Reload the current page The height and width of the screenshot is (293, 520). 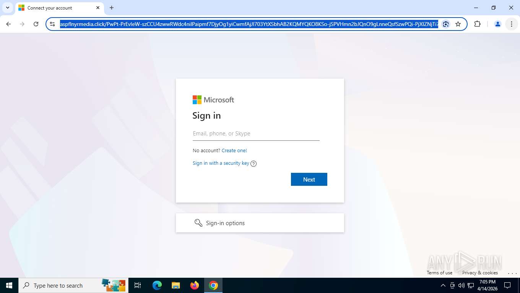(36, 24)
